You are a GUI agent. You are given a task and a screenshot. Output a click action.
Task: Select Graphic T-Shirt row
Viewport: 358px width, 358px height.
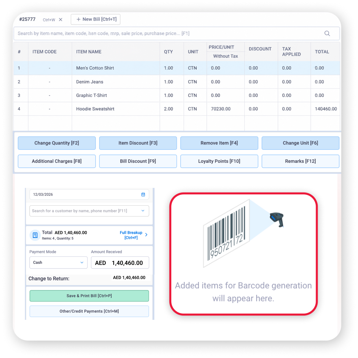177,96
